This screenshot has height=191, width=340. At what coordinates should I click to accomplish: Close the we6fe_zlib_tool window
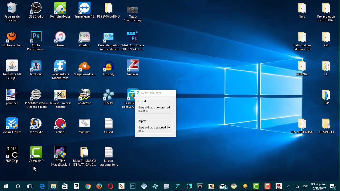tap(172, 93)
